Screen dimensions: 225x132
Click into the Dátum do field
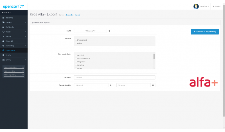coord(134,85)
